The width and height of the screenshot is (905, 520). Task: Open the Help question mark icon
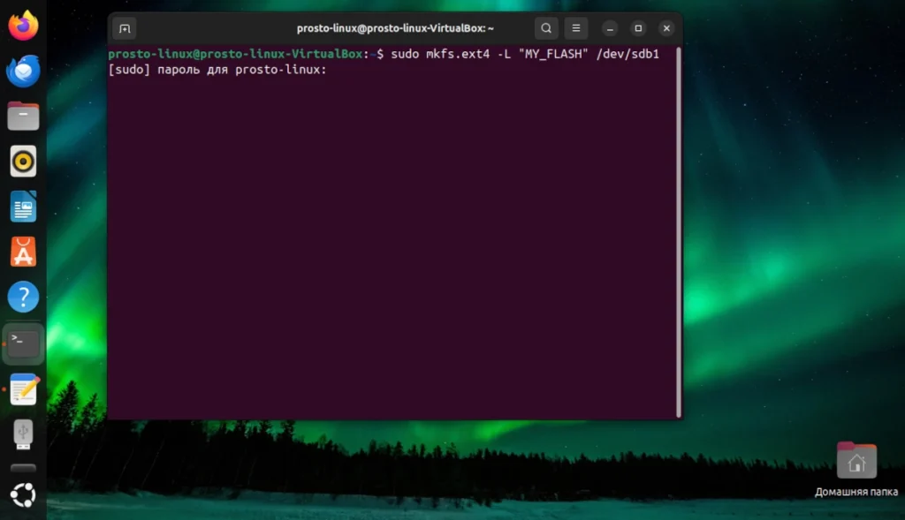[23, 297]
